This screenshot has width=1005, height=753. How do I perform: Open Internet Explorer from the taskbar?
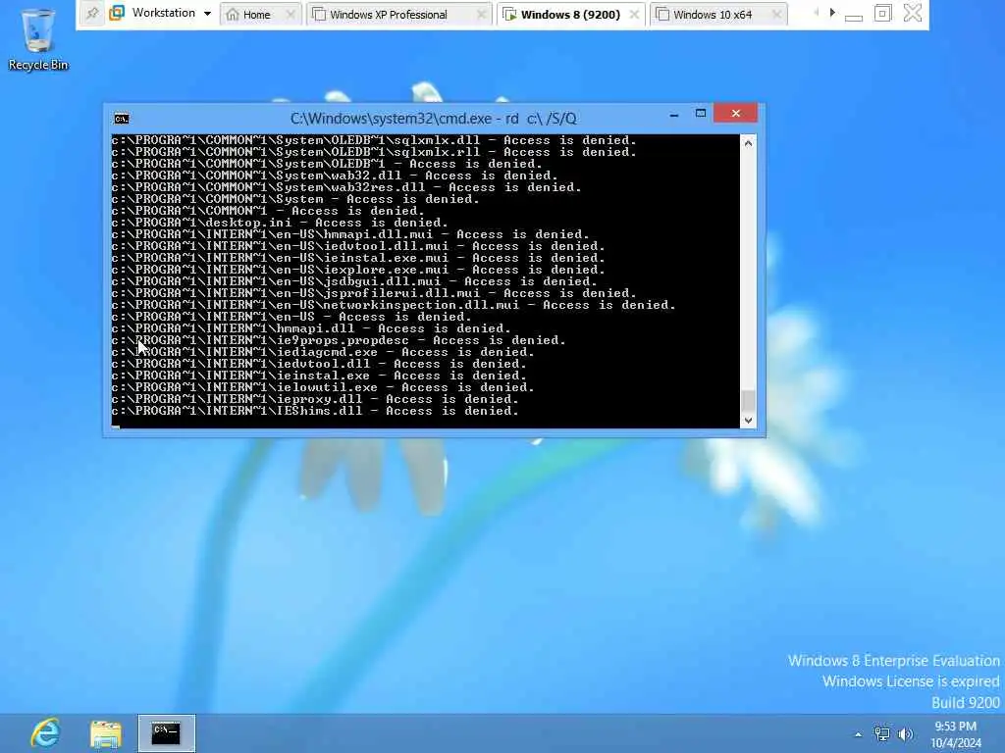[x=45, y=733]
